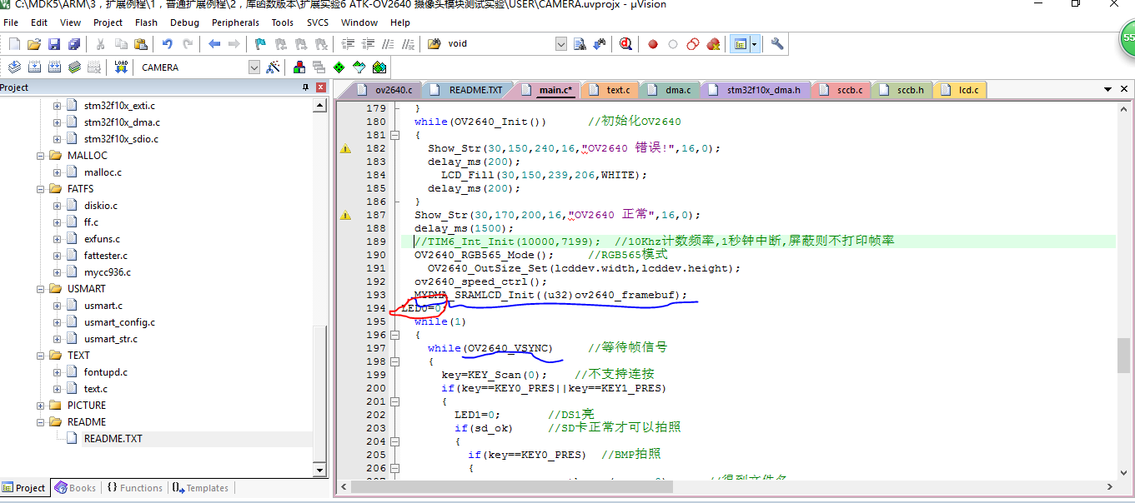Click the Project pane scrollbar up arrow
The width and height of the screenshot is (1135, 503).
(319, 105)
